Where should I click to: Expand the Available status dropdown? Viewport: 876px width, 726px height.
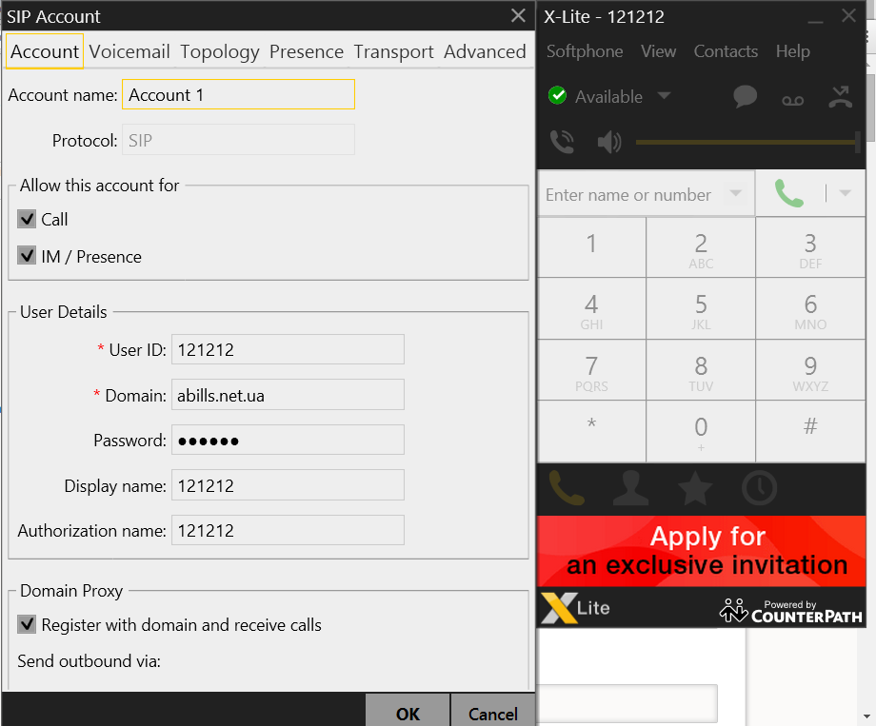[x=664, y=96]
